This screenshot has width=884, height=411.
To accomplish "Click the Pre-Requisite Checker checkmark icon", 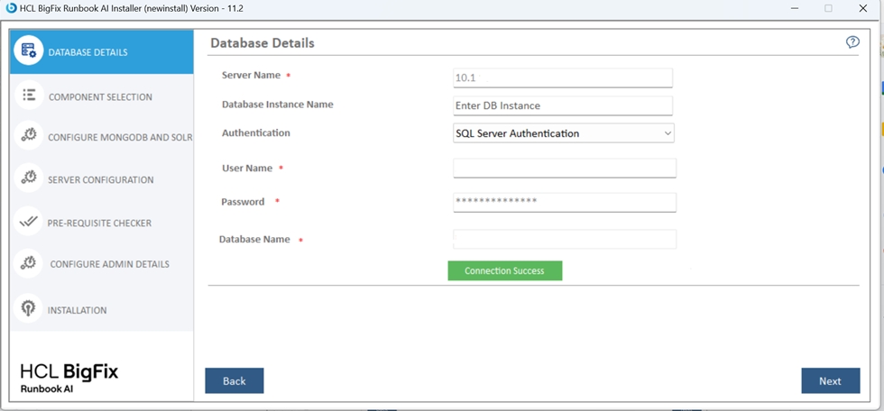I will click(x=29, y=222).
